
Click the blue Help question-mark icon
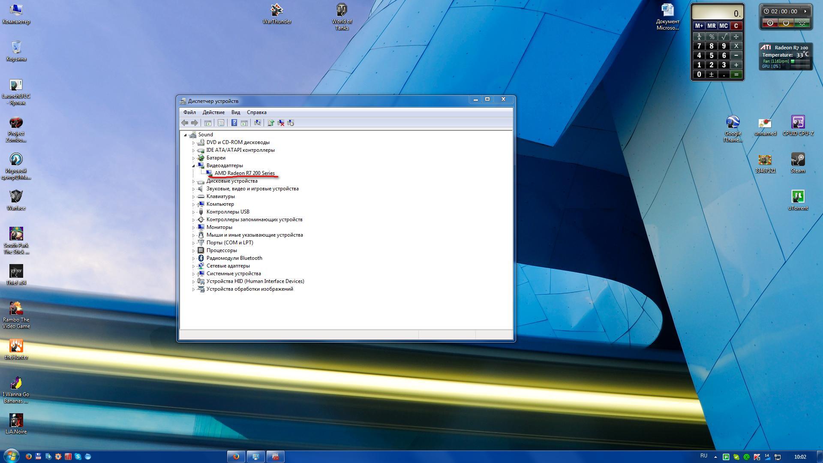[234, 123]
